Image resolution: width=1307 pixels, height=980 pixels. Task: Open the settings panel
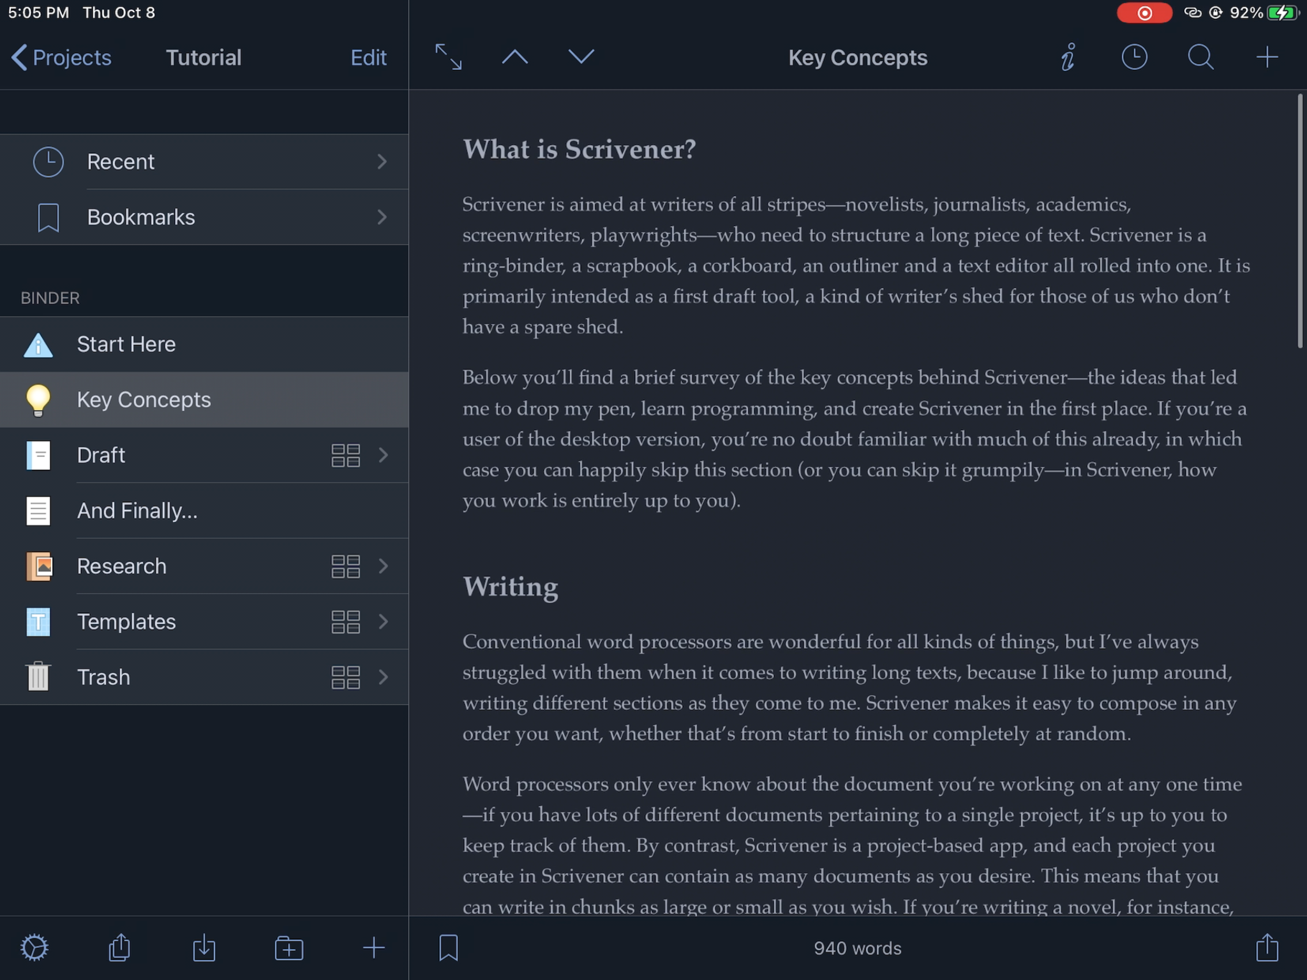pyautogui.click(x=35, y=947)
